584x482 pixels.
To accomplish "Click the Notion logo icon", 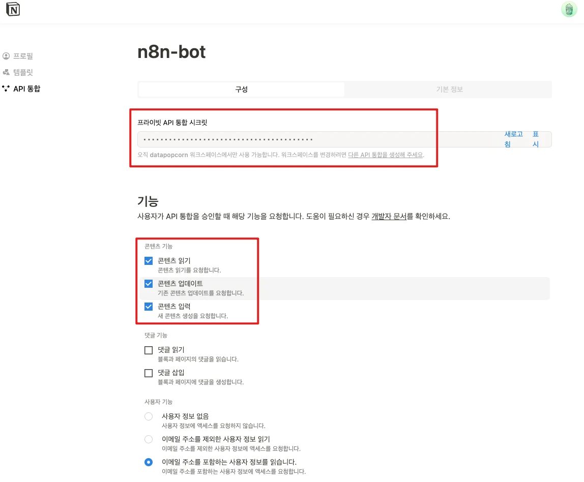I will 13,10.
